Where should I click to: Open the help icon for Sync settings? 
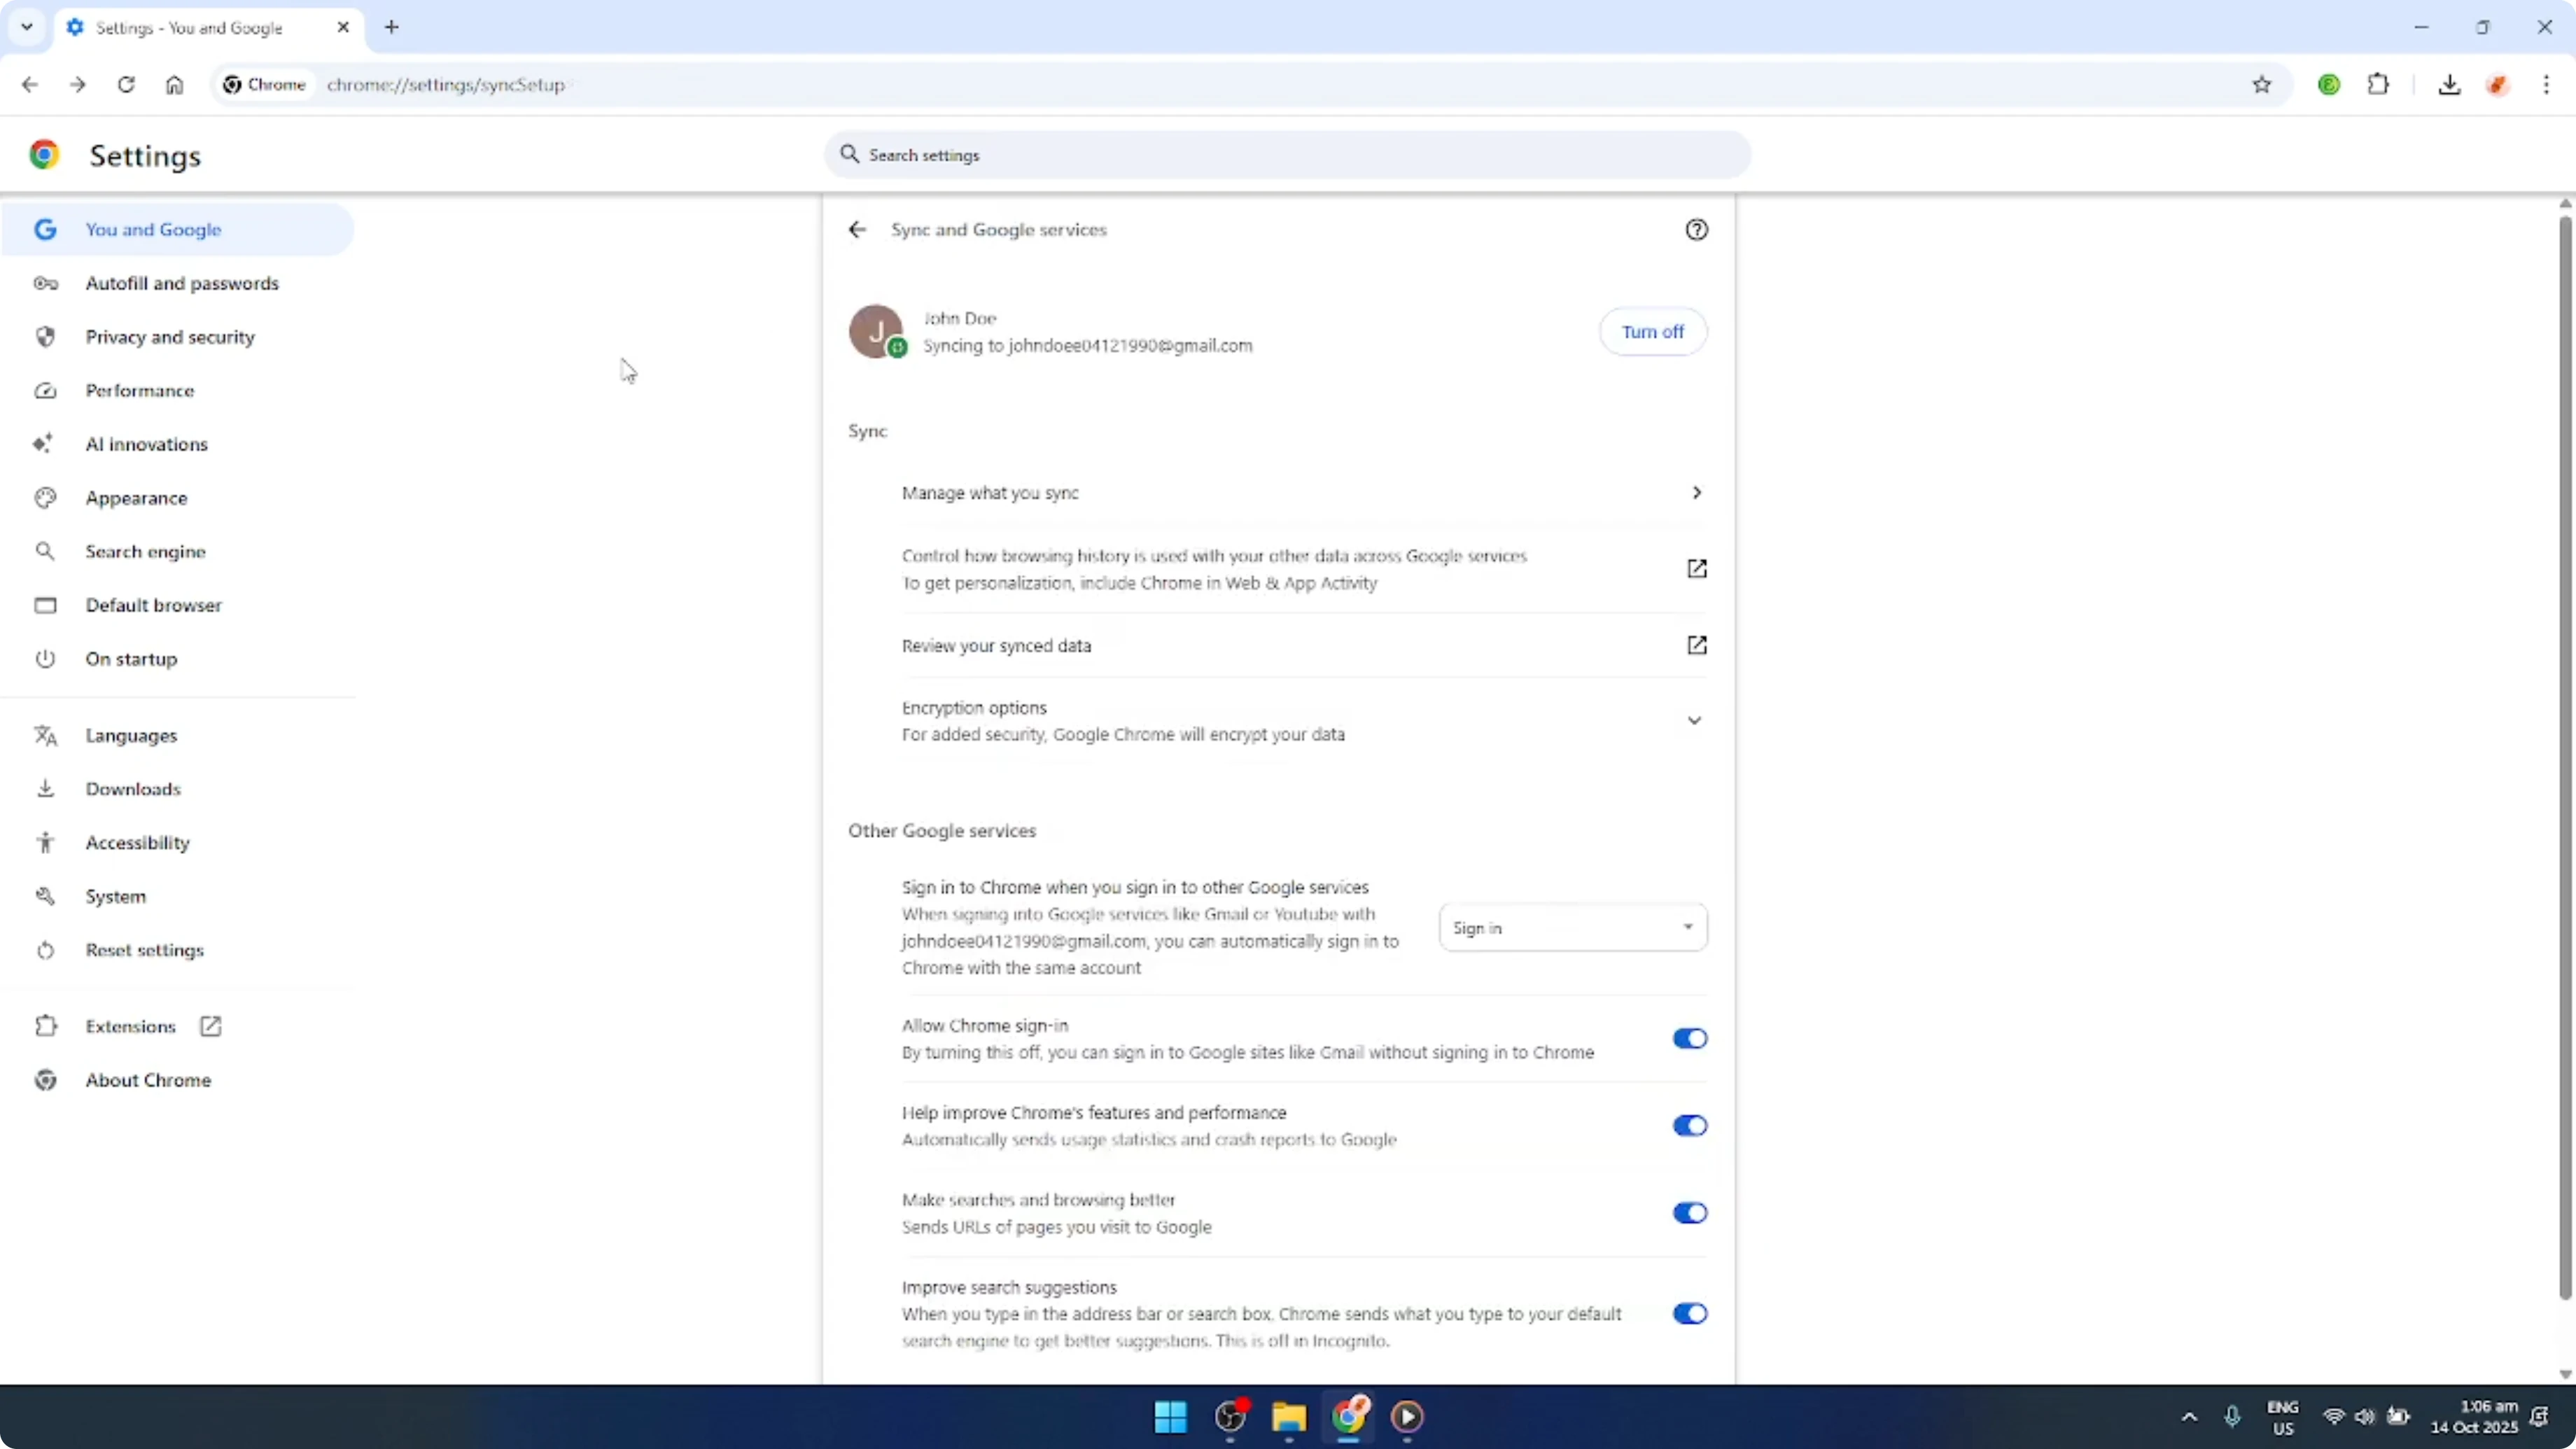[1697, 229]
